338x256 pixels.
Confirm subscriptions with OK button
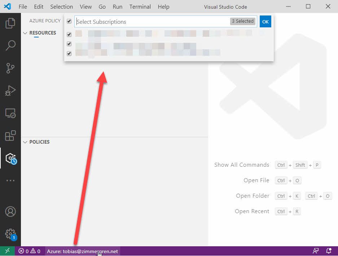(x=265, y=22)
